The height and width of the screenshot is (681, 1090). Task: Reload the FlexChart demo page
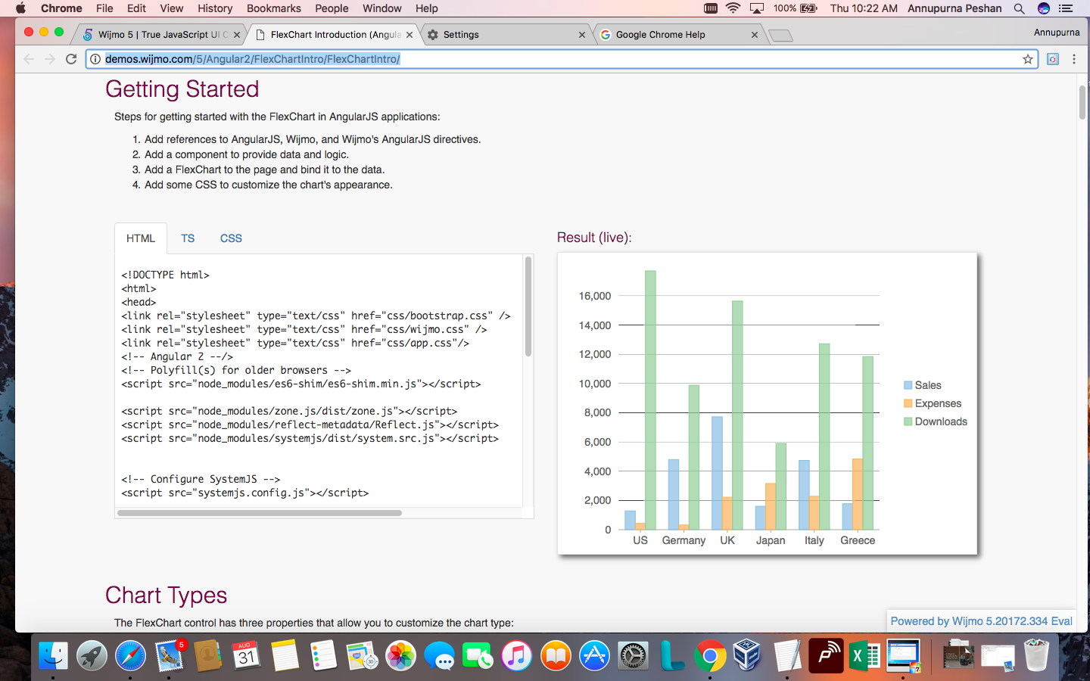70,58
